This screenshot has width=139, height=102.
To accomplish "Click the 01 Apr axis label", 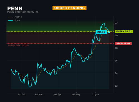I will [58, 94].
